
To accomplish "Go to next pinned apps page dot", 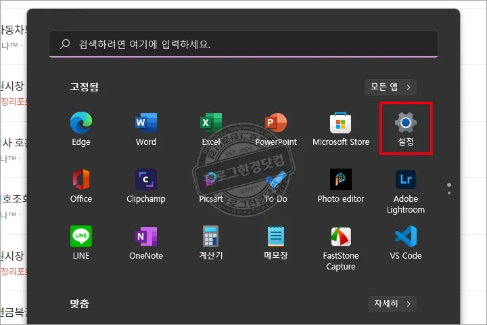I will (449, 193).
